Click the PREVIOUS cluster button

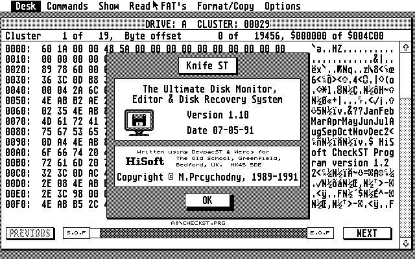point(30,233)
